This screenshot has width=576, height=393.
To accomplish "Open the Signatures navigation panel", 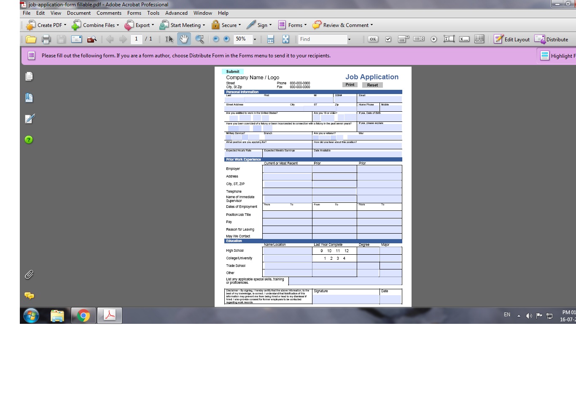I will point(29,118).
